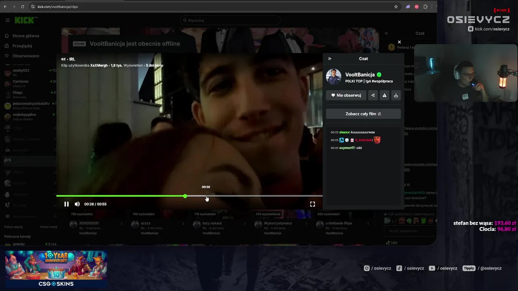
Task: Mute the clip audio with speaker icon
Action: coord(77,204)
